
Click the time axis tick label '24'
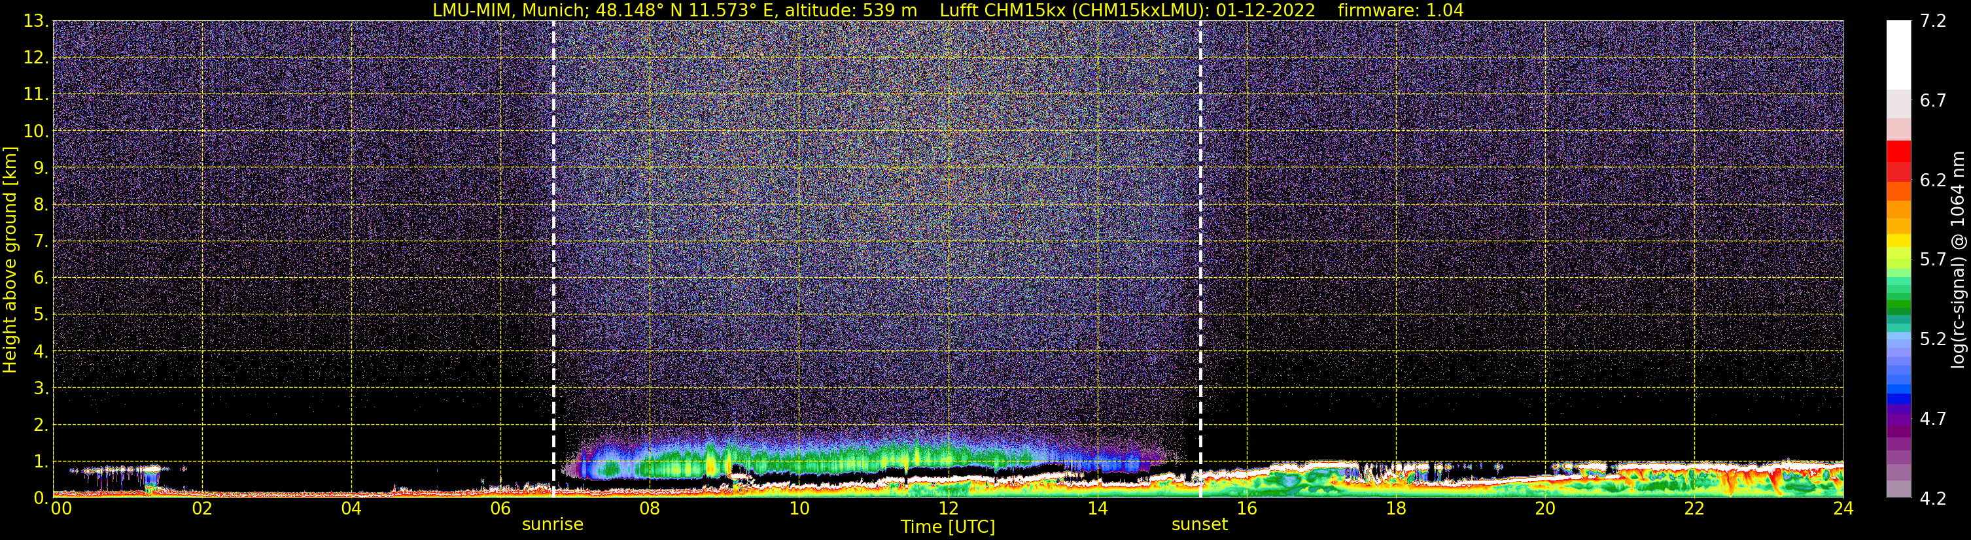[1843, 509]
